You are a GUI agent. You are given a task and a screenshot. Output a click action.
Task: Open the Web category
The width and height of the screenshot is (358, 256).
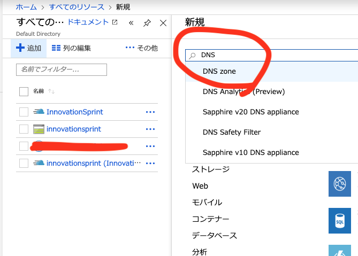200,186
